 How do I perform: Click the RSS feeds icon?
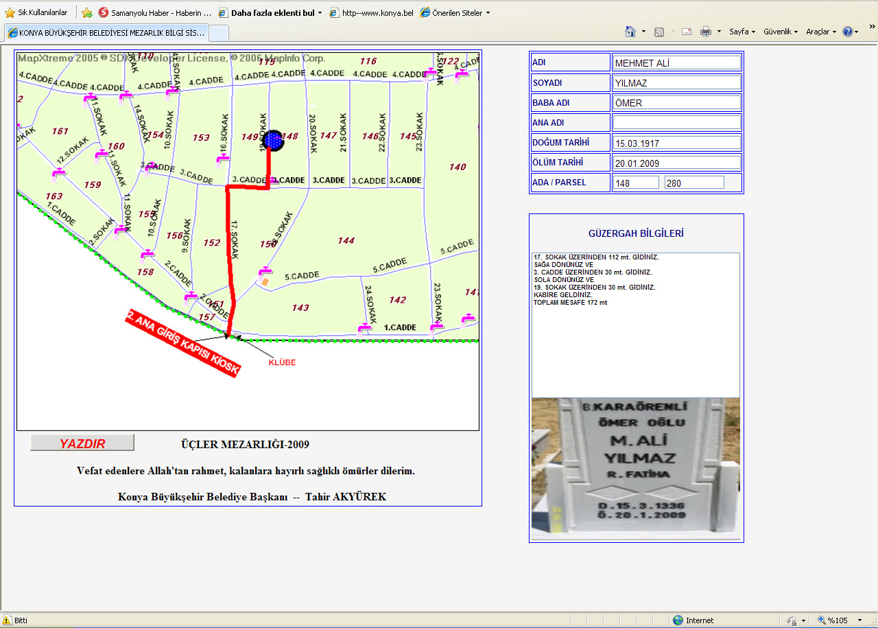pyautogui.click(x=659, y=32)
